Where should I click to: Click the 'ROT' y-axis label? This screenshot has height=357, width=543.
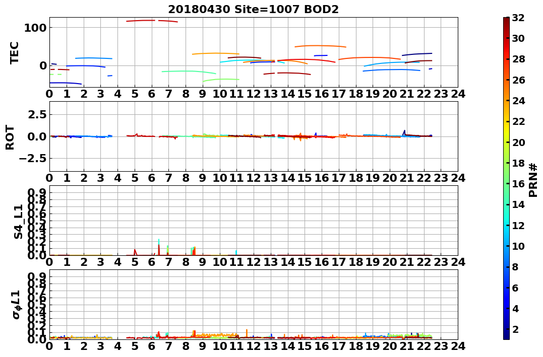(x=10, y=137)
